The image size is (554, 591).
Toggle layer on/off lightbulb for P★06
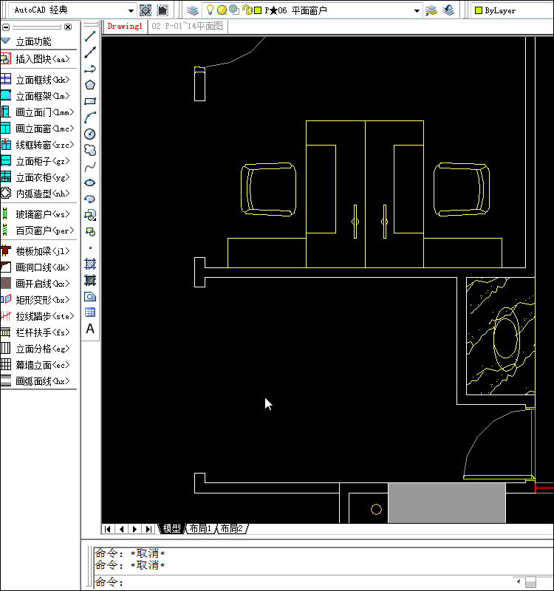point(211,10)
